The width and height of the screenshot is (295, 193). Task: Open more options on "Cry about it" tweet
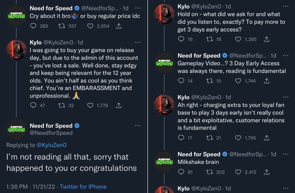pos(137,7)
